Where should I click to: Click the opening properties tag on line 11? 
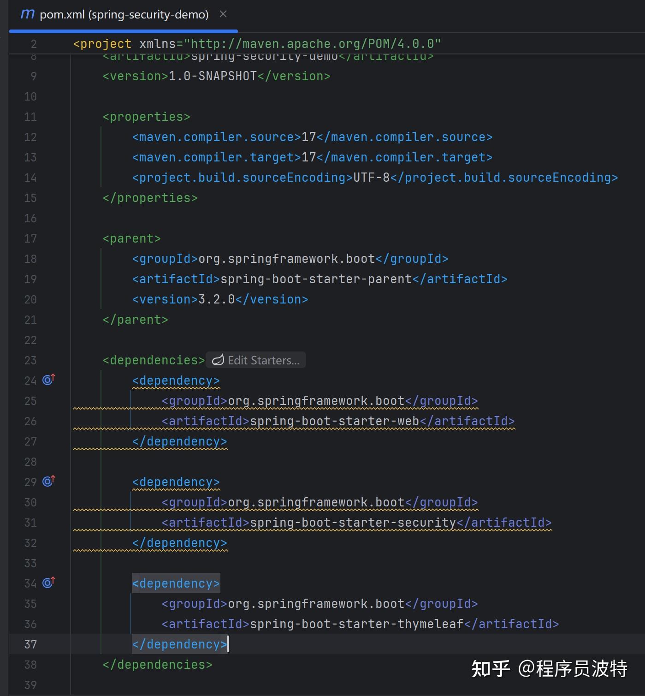tap(147, 117)
